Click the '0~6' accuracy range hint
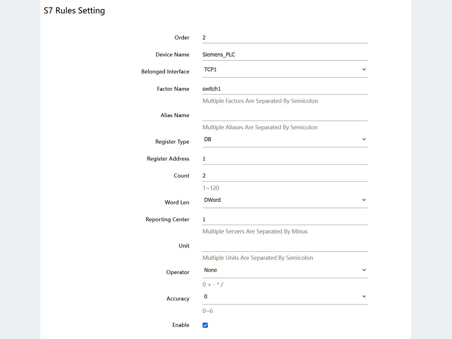This screenshot has width=452, height=339. tap(208, 311)
